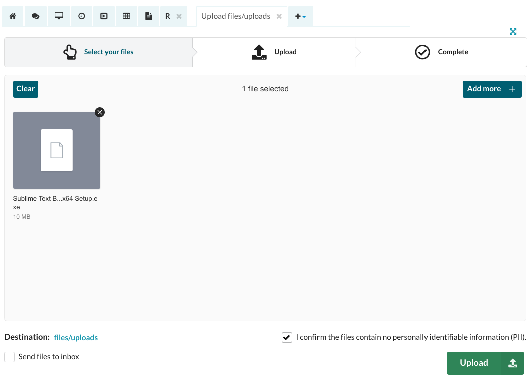Click the document file tab icon
This screenshot has width=531, height=381.
pyautogui.click(x=148, y=16)
